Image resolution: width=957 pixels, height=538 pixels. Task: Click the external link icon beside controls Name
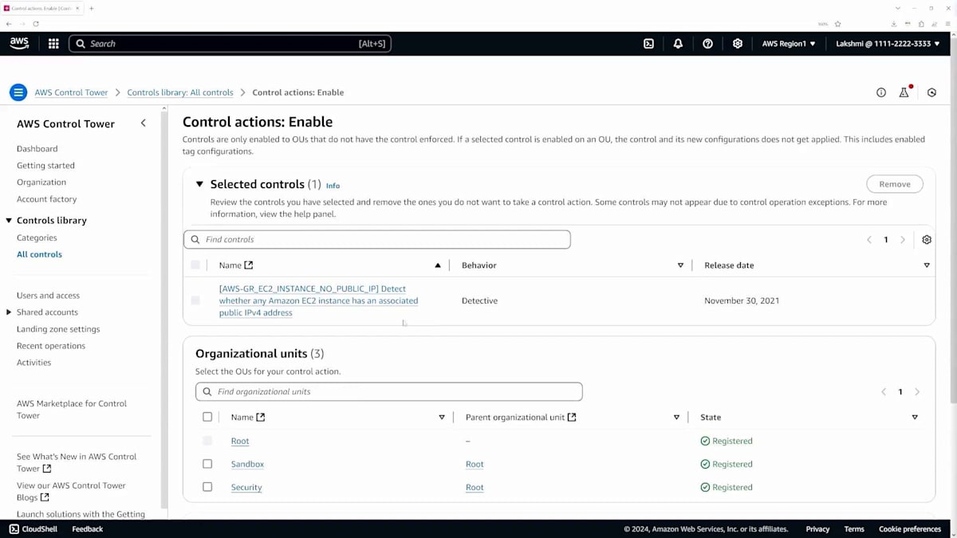point(249,265)
